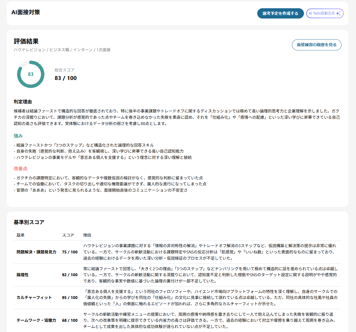The height and width of the screenshot is (332, 356).
Task: Click the reason text for カルチャーフィット
Action: (x=210, y=298)
